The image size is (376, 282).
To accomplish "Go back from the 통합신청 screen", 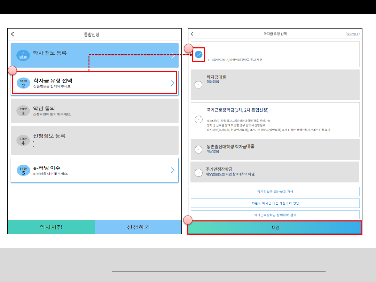I will [x=13, y=34].
